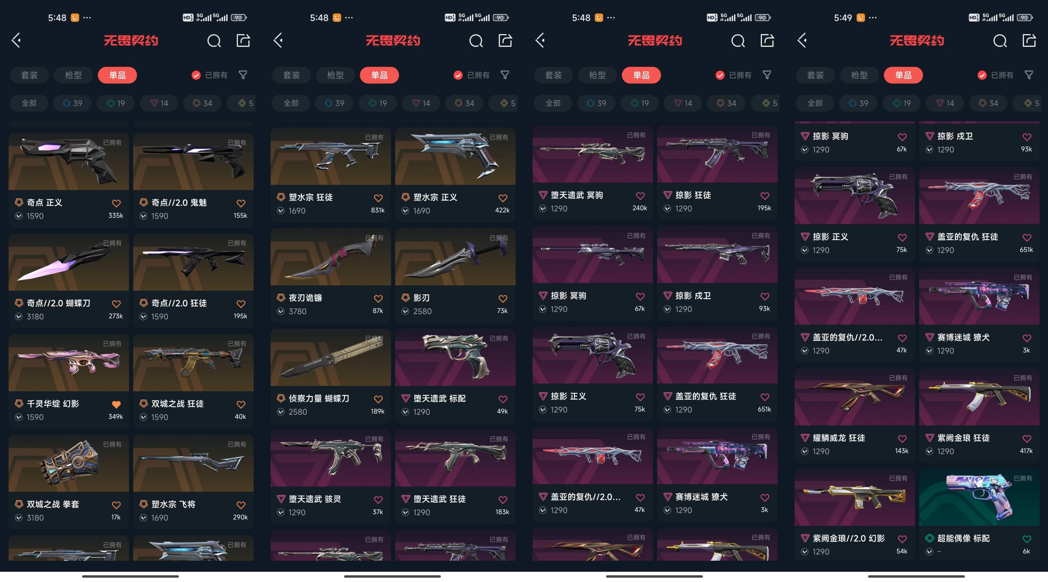Switch to the 枪型 tab in third screen
Viewport: 1048px width, 582px height.
597,75
